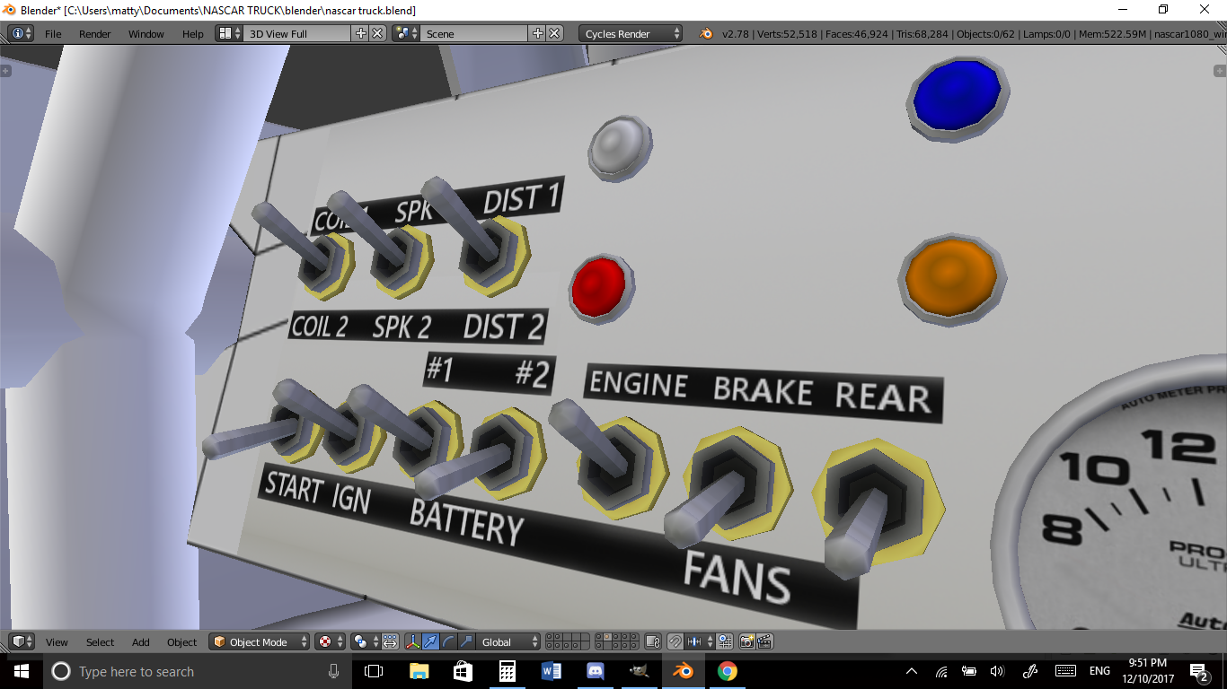Browse scenes with the scene icon

(406, 33)
